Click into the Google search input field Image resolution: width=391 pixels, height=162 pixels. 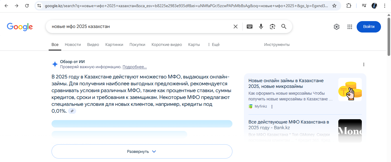[x=140, y=27]
